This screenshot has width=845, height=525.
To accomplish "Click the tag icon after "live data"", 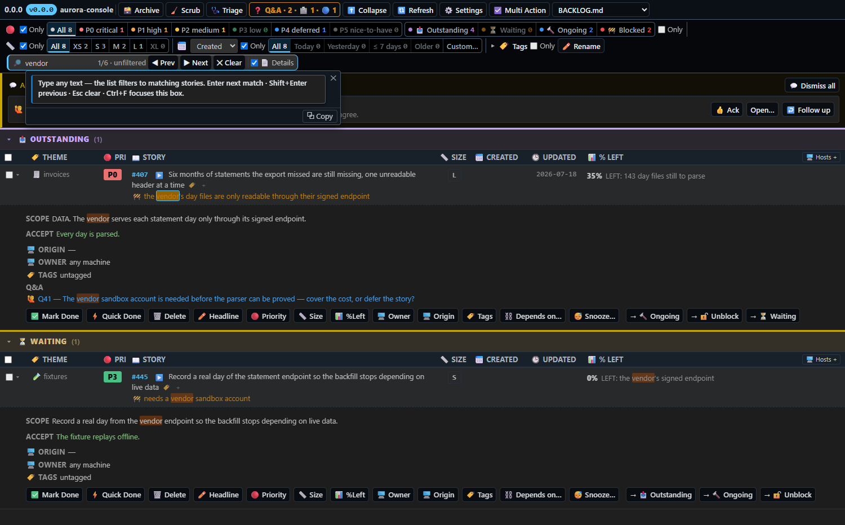I will click(x=166, y=388).
